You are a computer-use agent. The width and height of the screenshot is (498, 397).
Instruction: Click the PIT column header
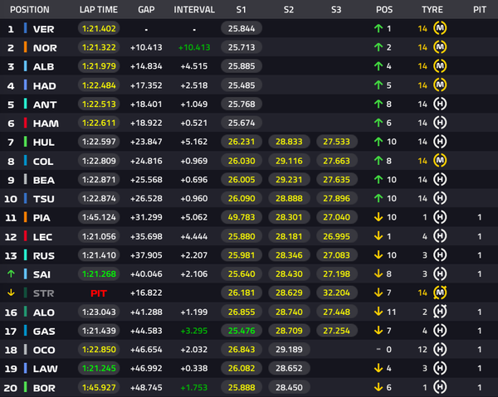pyautogui.click(x=480, y=9)
